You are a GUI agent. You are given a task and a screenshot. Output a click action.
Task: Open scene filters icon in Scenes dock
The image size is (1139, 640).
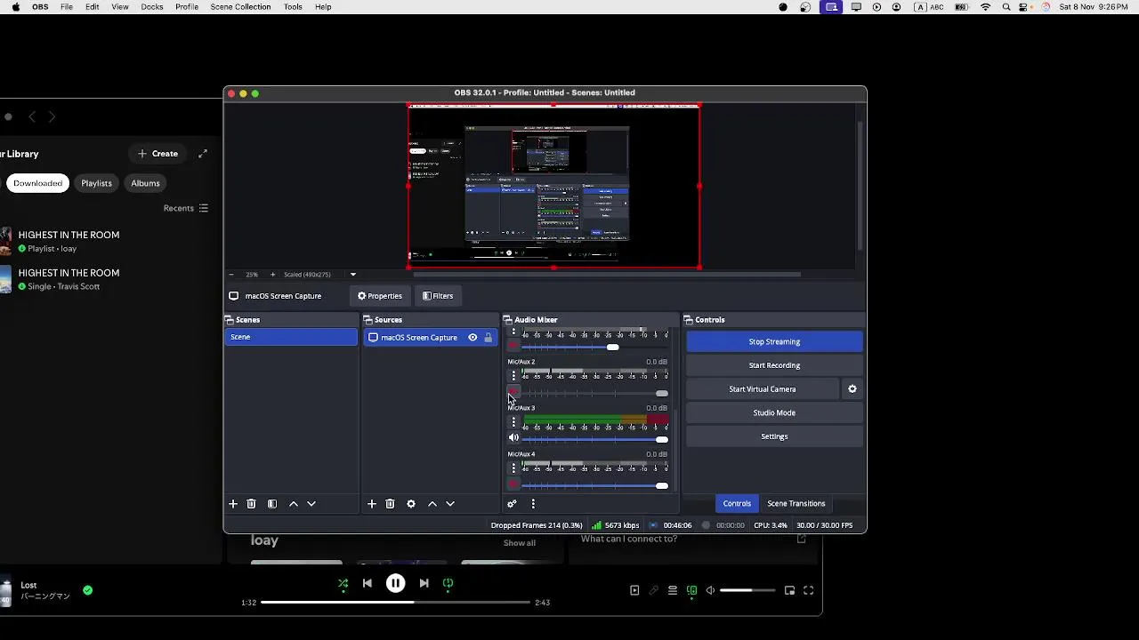tap(272, 504)
